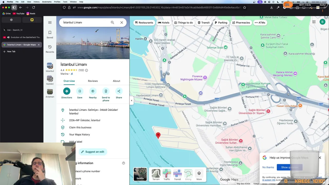Click Claim this business
The height and width of the screenshot is (185, 329).
(x=80, y=127)
